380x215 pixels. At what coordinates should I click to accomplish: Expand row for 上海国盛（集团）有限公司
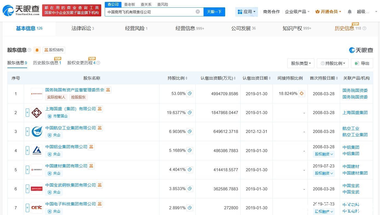point(27,113)
